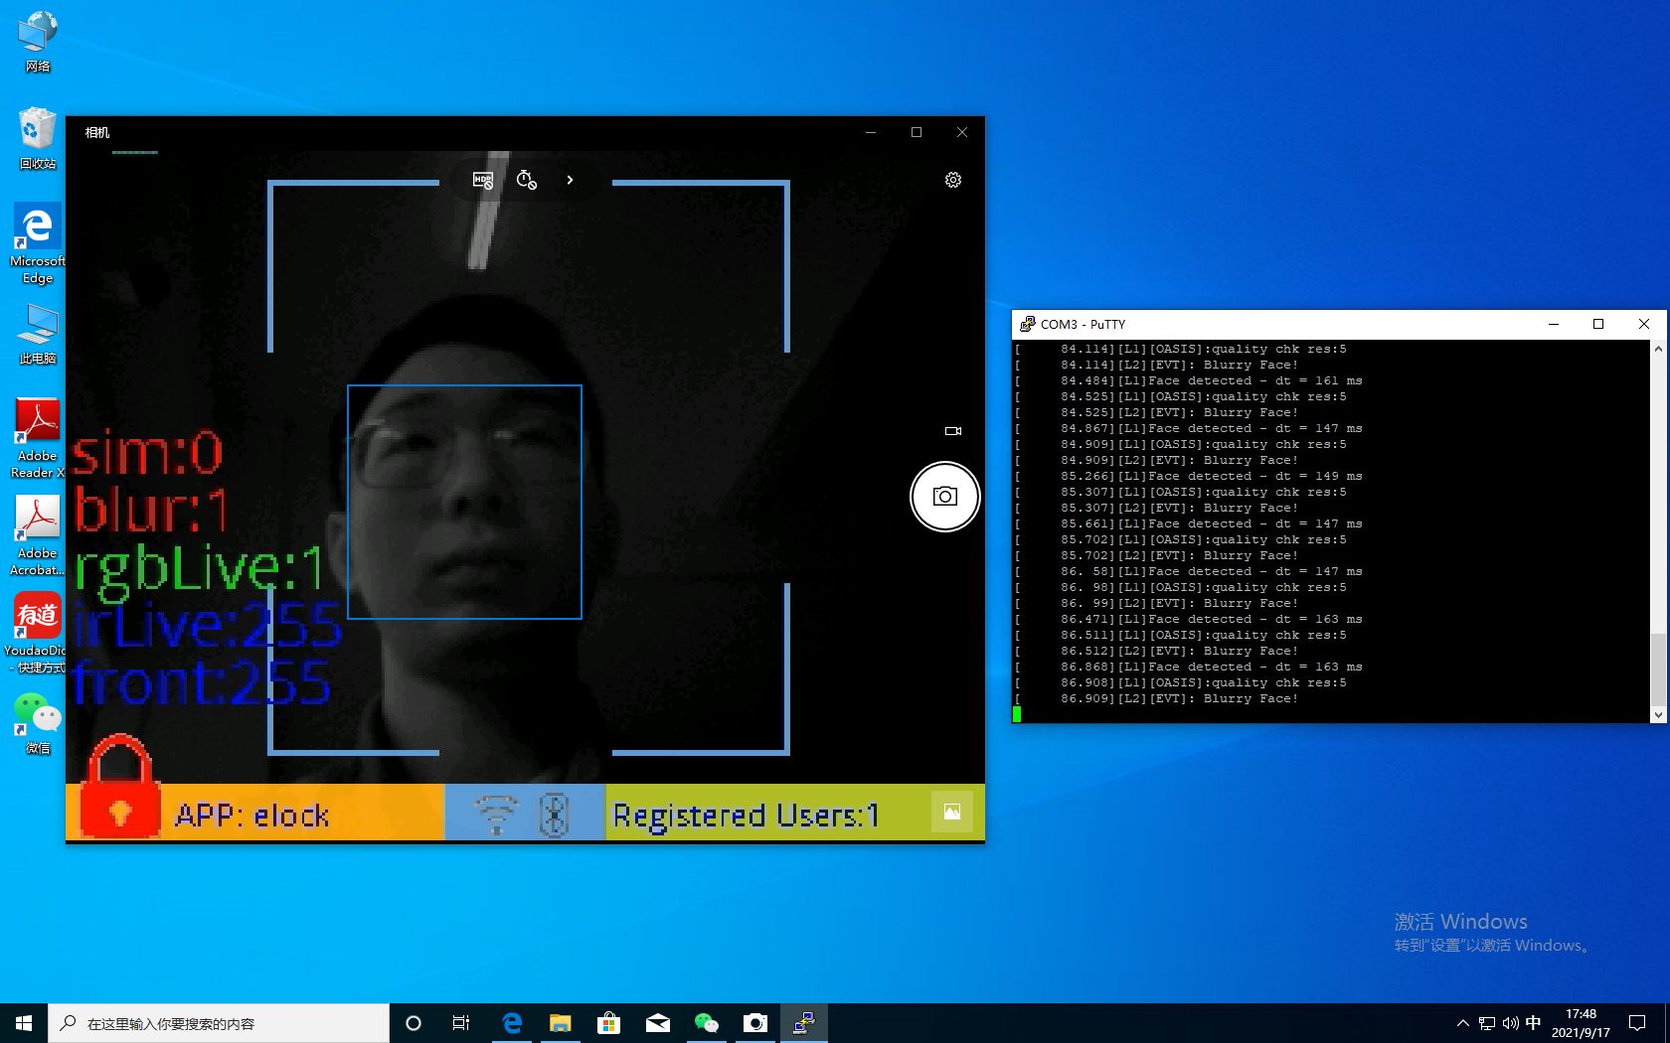Select the YoudaoDict desktop shortcut
The image size is (1670, 1043).
coord(38,634)
